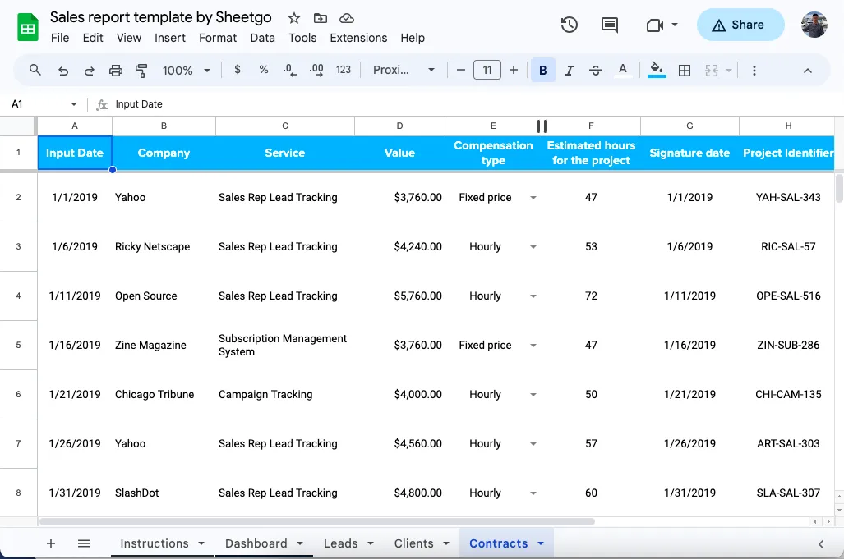The image size is (844, 559).
Task: Open the Data menu
Action: coord(263,38)
